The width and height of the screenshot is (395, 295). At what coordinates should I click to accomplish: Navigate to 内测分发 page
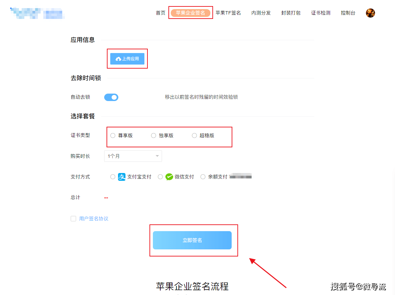tap(261, 13)
